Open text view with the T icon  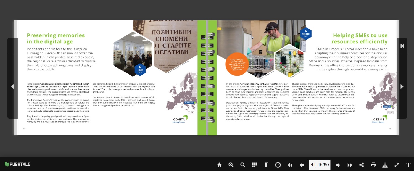coord(408,165)
